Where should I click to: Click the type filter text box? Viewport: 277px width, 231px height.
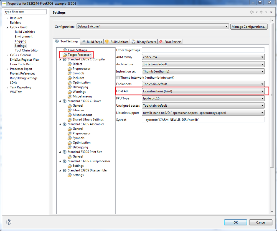click(x=25, y=12)
